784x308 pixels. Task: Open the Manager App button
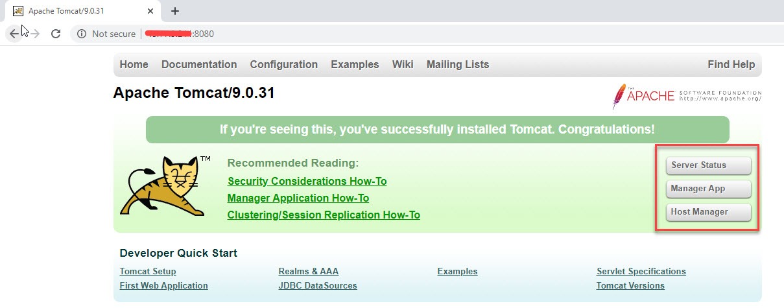[708, 189]
